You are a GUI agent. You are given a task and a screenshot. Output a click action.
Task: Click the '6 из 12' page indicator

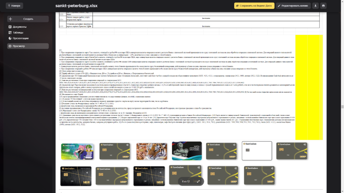pyautogui.click(x=185, y=181)
